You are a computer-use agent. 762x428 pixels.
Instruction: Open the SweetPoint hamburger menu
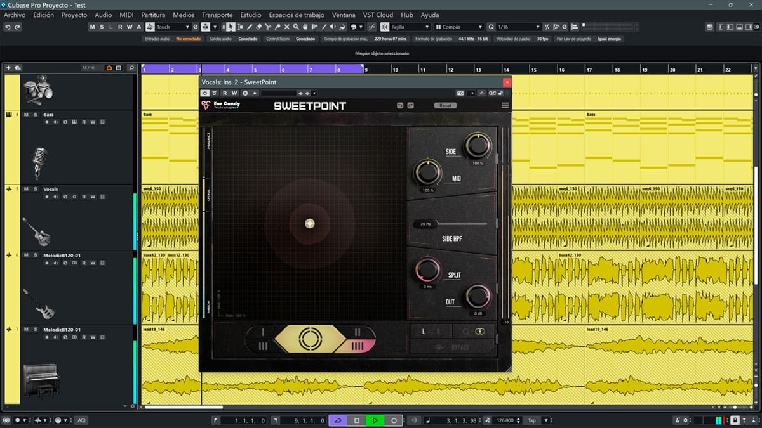pos(505,105)
